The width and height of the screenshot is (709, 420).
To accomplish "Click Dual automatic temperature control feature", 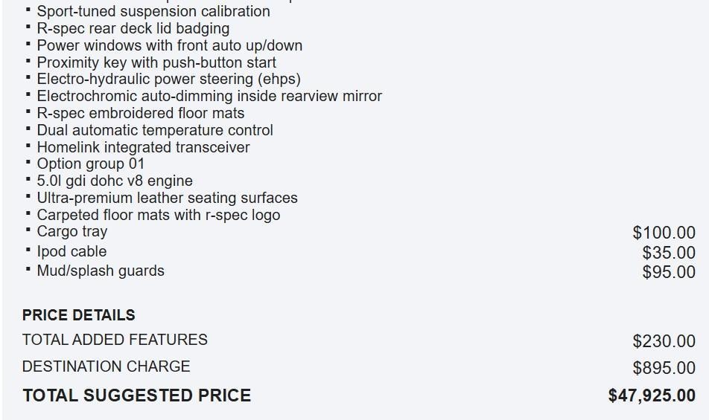I will (155, 131).
